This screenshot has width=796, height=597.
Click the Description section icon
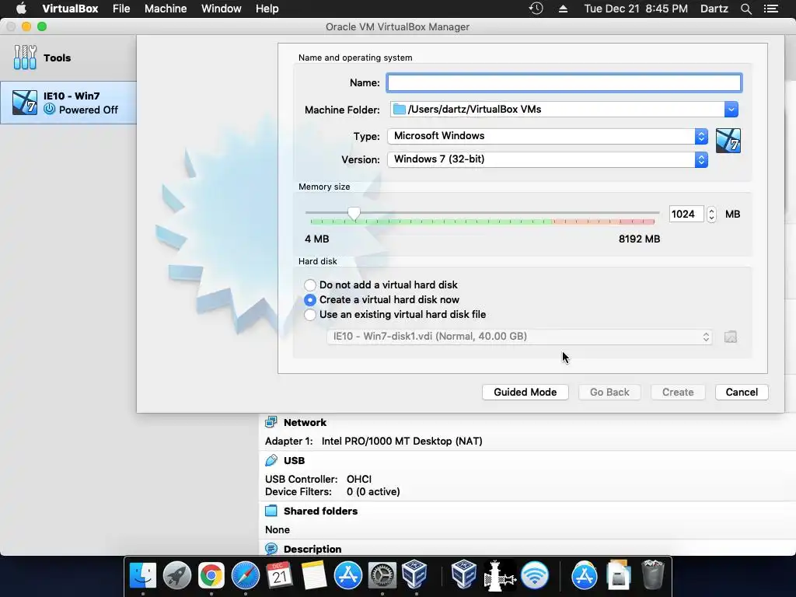[271, 549]
